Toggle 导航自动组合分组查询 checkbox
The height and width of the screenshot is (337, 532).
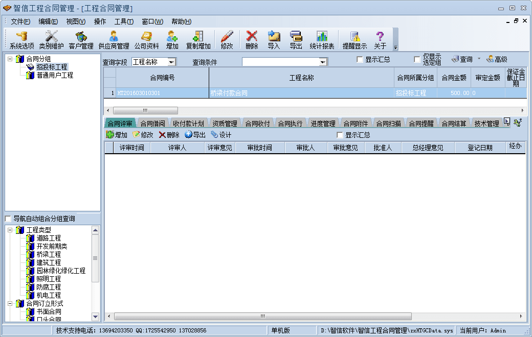point(8,219)
